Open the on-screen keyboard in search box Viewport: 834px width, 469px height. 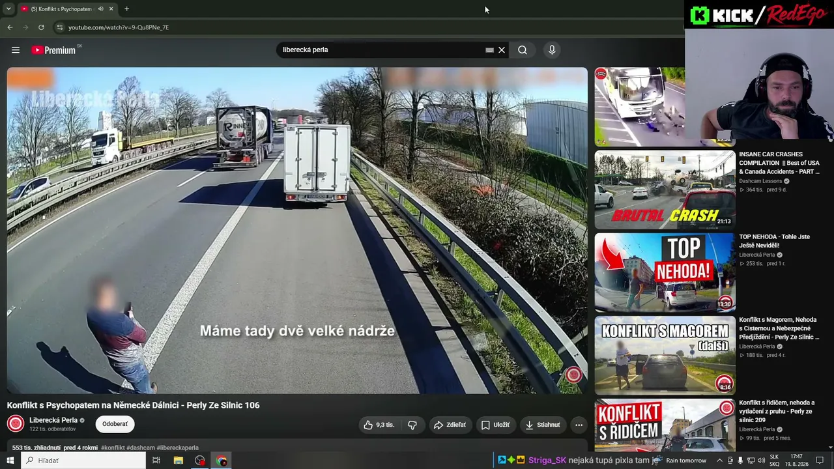pos(489,50)
